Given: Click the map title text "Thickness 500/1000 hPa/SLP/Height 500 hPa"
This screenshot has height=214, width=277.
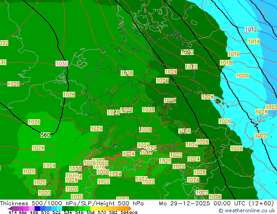Looking at the screenshot, I should point(72,204).
